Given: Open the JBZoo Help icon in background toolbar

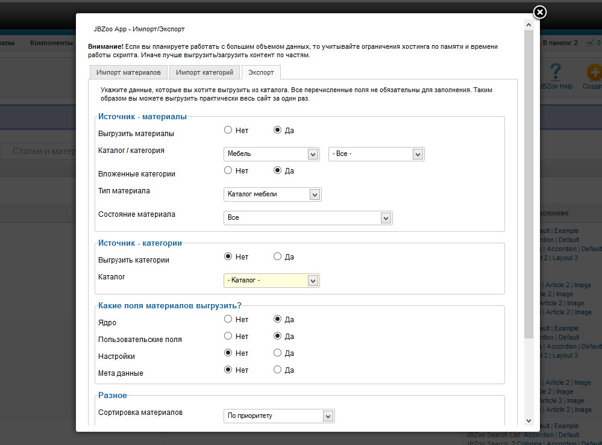Looking at the screenshot, I should [x=556, y=76].
